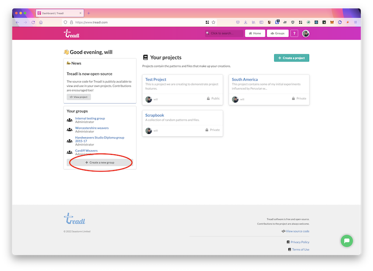
Task: Click the QR grid icon in address bar
Action: click(x=207, y=22)
